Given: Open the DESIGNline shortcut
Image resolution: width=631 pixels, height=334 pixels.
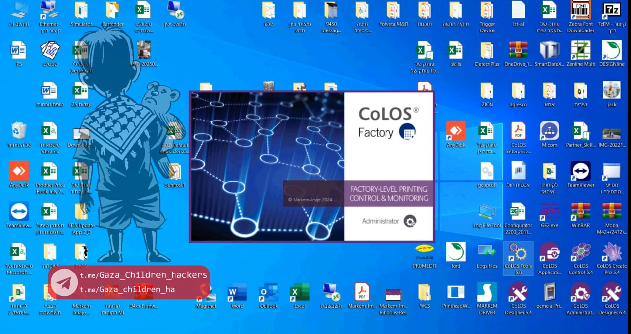Looking at the screenshot, I should pyautogui.click(x=611, y=51).
